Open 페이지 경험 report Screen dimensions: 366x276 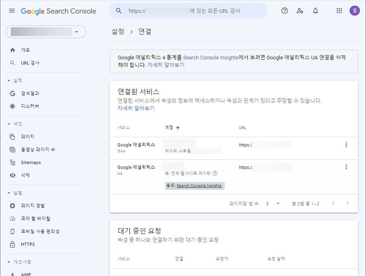click(33, 206)
